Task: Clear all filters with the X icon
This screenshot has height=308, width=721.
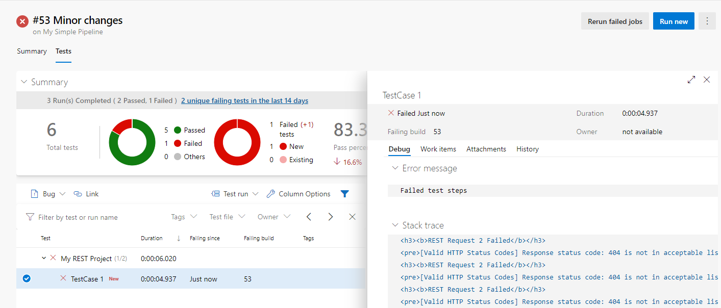Action: tap(352, 217)
